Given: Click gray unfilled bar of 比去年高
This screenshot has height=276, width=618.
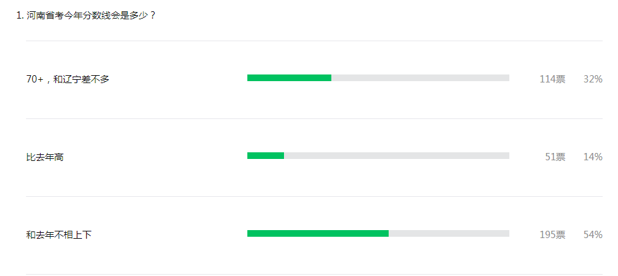Looking at the screenshot, I should coord(397,156).
